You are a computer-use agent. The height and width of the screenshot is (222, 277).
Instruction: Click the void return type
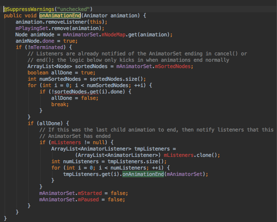30,16
